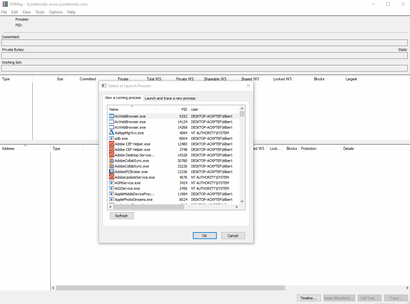Click OK to confirm process selection
This screenshot has width=410, height=304.
click(205, 236)
